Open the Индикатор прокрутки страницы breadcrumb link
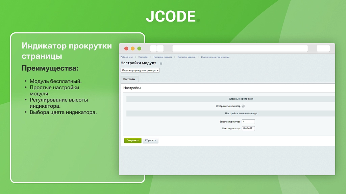The height and width of the screenshot is (194, 346). pyautogui.click(x=215, y=57)
